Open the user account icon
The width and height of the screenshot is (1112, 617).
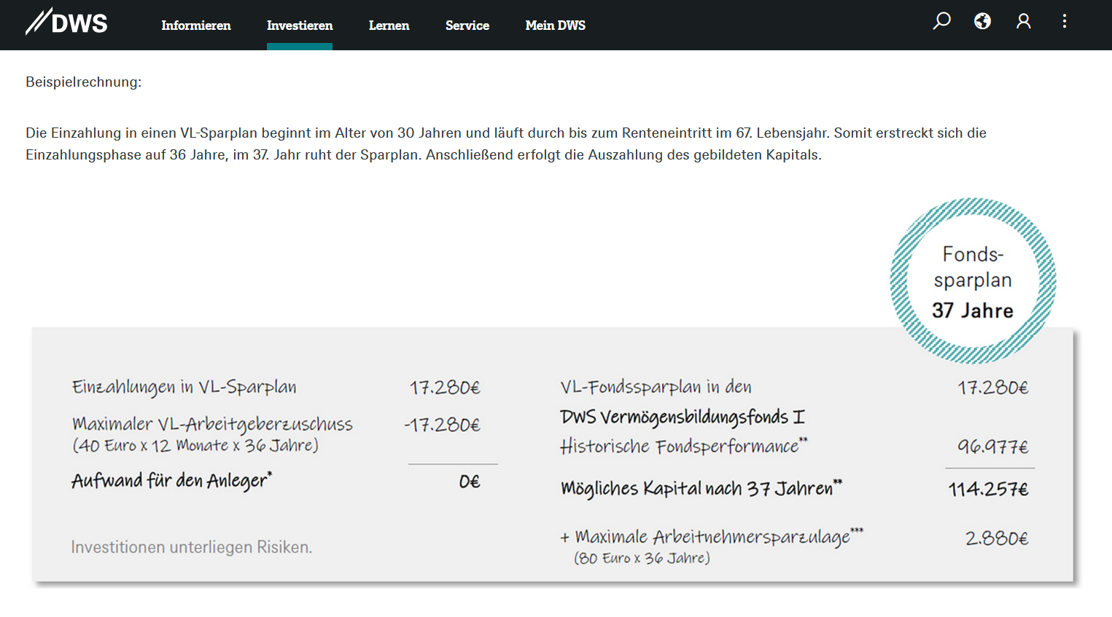[x=1024, y=21]
